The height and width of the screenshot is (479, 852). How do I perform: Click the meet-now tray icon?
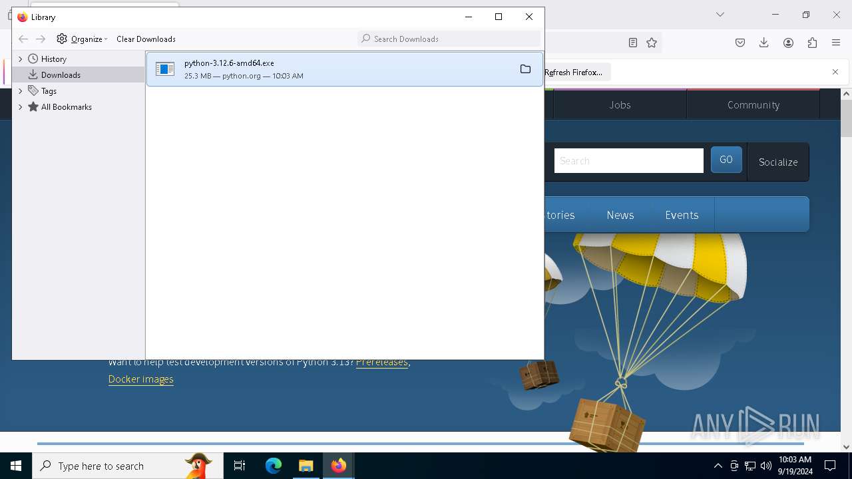734,466
